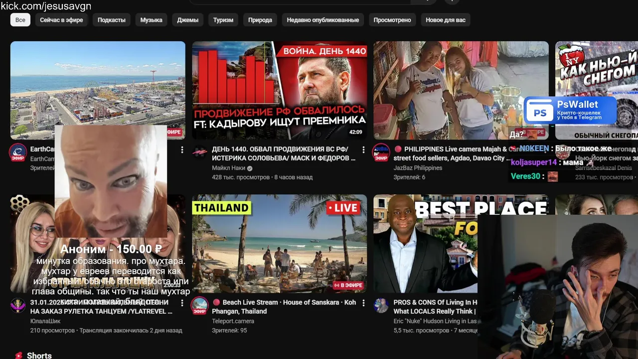Open the Eric Nuke Hudson channel avatar
Viewport: 638px width, 359px height.
click(381, 306)
